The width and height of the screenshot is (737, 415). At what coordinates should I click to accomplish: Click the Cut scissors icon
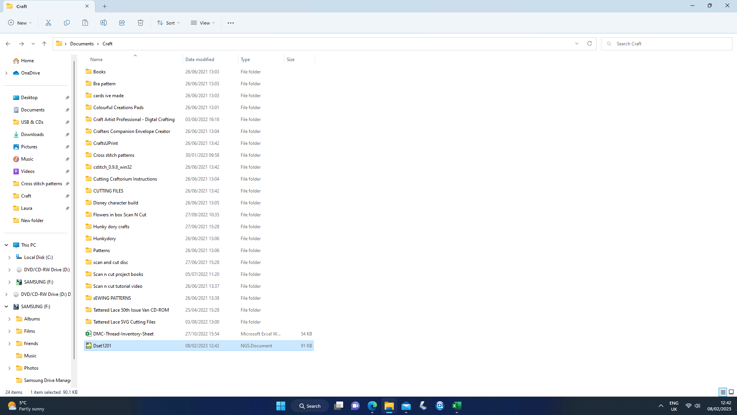(48, 23)
